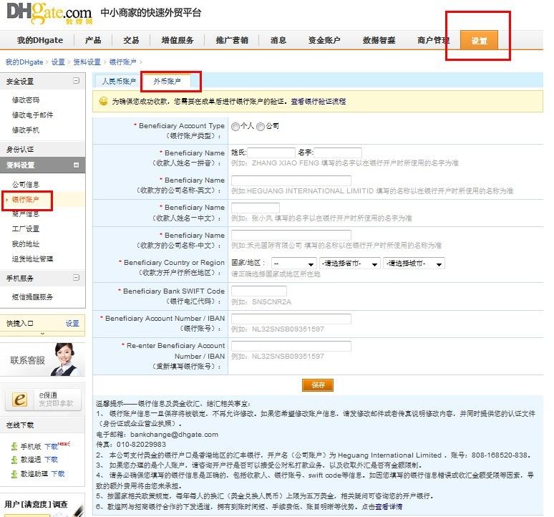Screen dimensions: 554x517
Task: Open the 设置 tab in the navigation bar
Action: [x=479, y=40]
